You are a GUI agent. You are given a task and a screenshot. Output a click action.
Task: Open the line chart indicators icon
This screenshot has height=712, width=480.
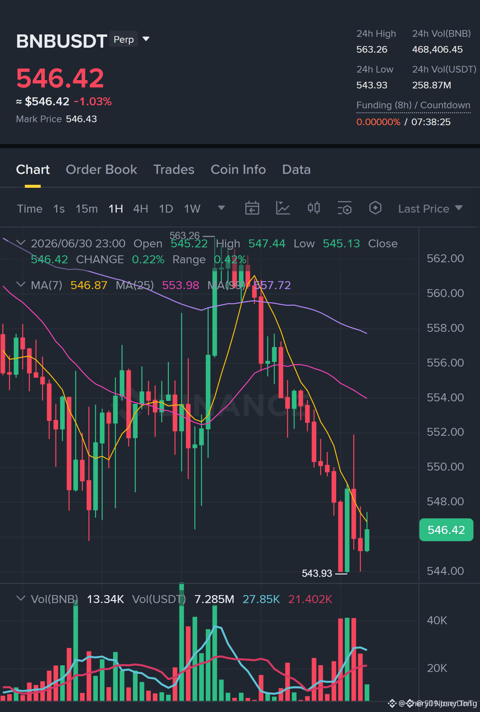283,208
